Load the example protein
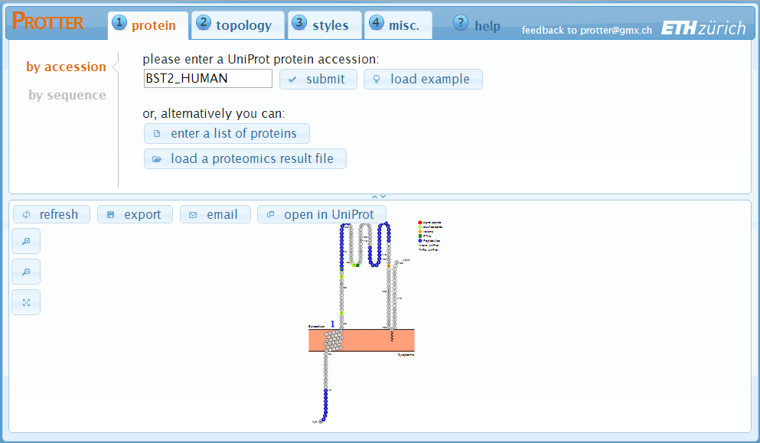This screenshot has height=443, width=760. pos(422,79)
